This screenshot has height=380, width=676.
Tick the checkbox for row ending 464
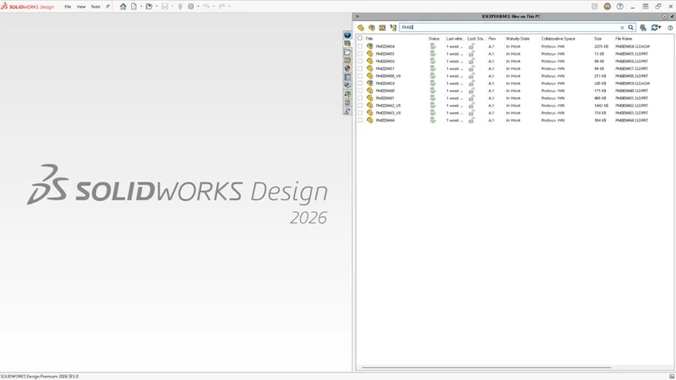[x=360, y=120]
